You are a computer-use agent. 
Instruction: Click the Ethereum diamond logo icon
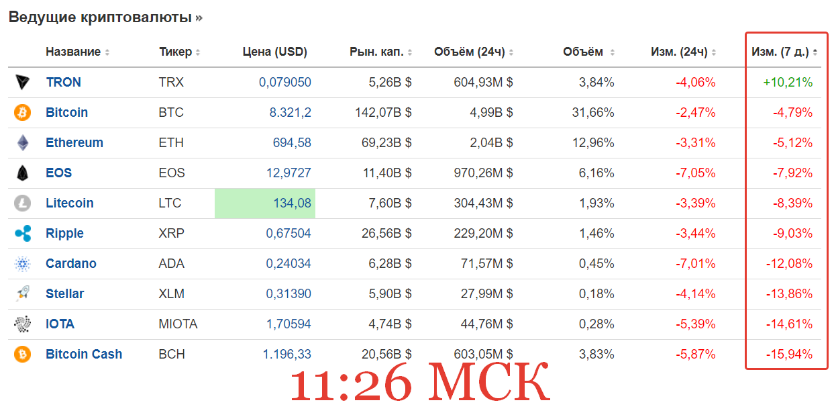(x=23, y=143)
